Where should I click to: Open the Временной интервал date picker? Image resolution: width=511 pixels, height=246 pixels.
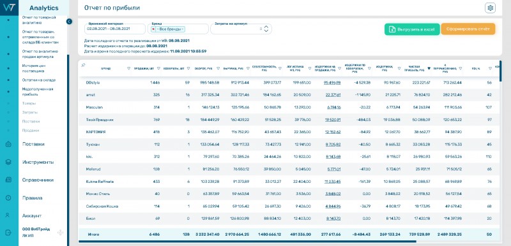point(115,29)
